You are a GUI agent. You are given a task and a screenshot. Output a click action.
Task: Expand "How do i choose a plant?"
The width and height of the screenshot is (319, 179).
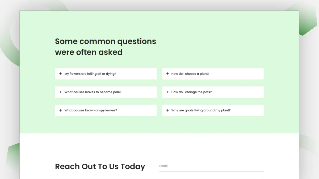213,74
